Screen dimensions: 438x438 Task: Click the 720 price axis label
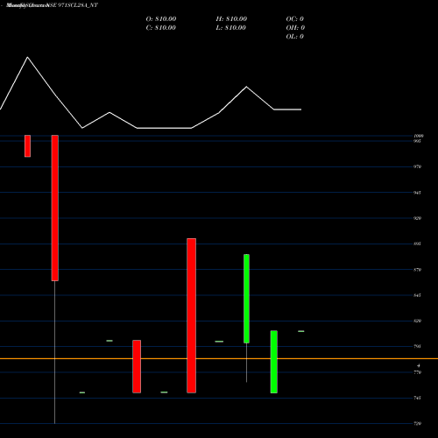pos(417,424)
